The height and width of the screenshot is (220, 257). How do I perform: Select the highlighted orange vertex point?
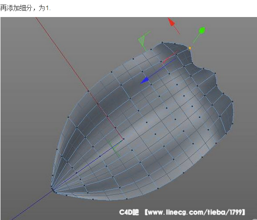(190, 48)
